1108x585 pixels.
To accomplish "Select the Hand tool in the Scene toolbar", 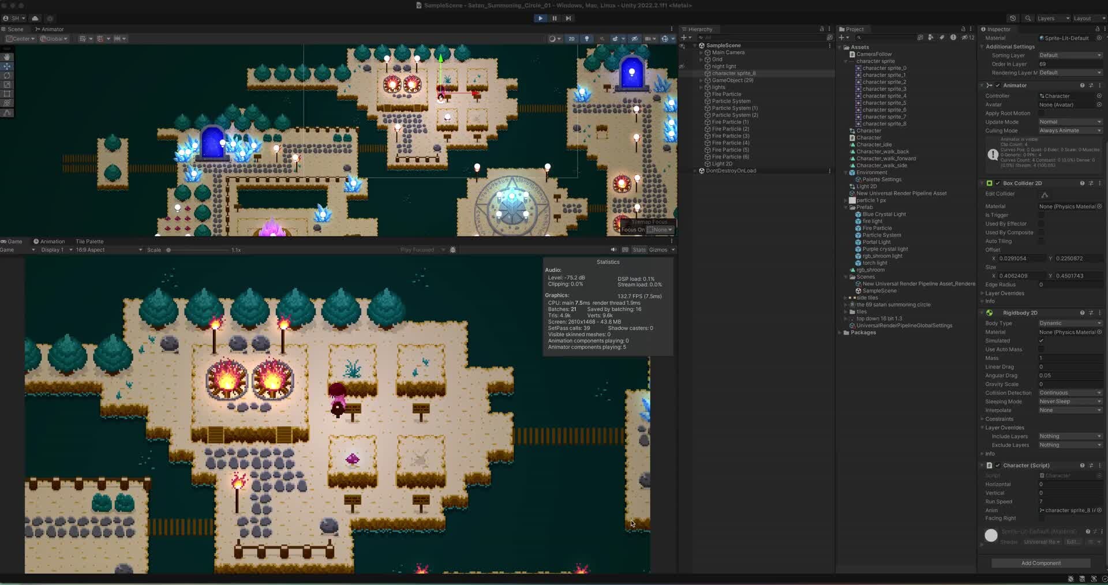I will click(x=8, y=57).
